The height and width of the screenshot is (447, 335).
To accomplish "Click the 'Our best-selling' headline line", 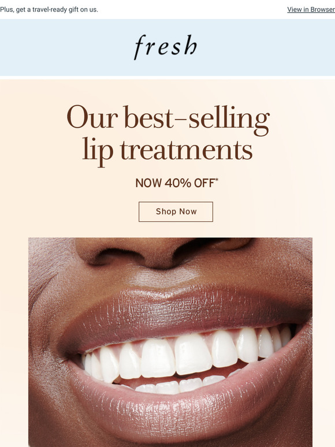I will click(x=168, y=118).
